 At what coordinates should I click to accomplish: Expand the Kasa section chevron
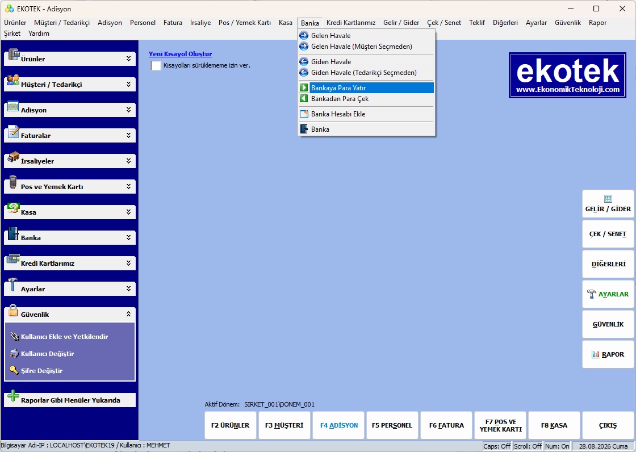coord(128,212)
